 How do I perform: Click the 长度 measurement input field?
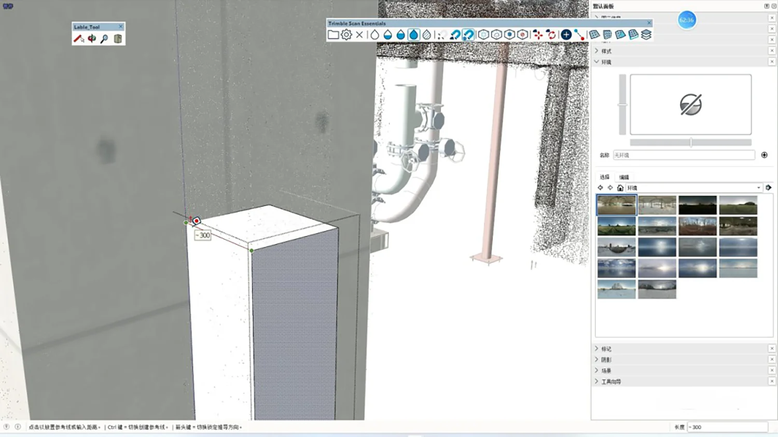[727, 427]
